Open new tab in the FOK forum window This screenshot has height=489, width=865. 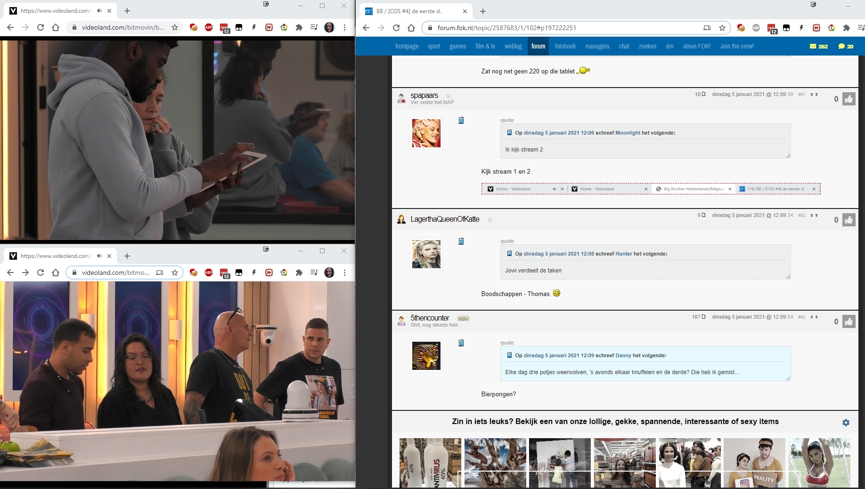[483, 11]
